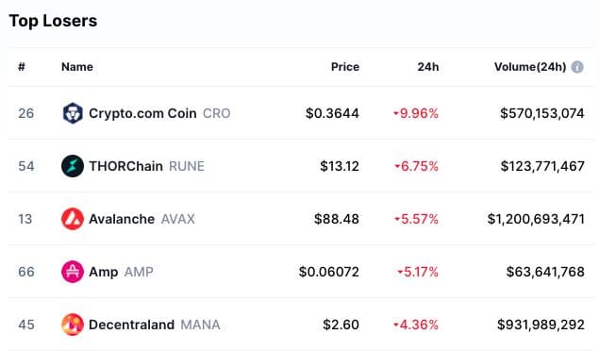Sort table by the 24h column header

click(x=428, y=67)
